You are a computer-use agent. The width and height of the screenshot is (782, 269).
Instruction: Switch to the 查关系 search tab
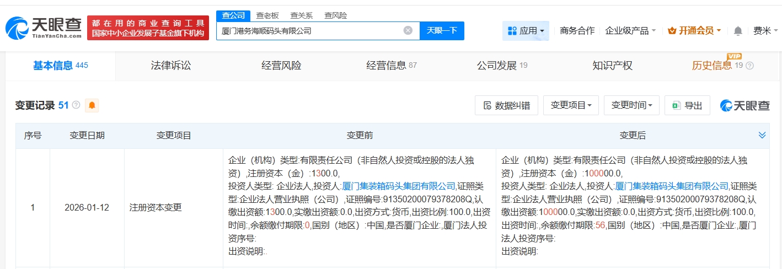302,15
